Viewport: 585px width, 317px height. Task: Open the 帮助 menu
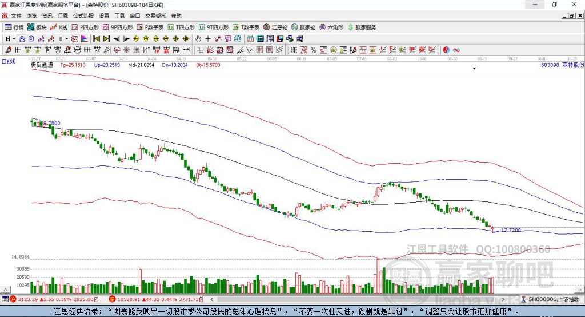tap(176, 15)
